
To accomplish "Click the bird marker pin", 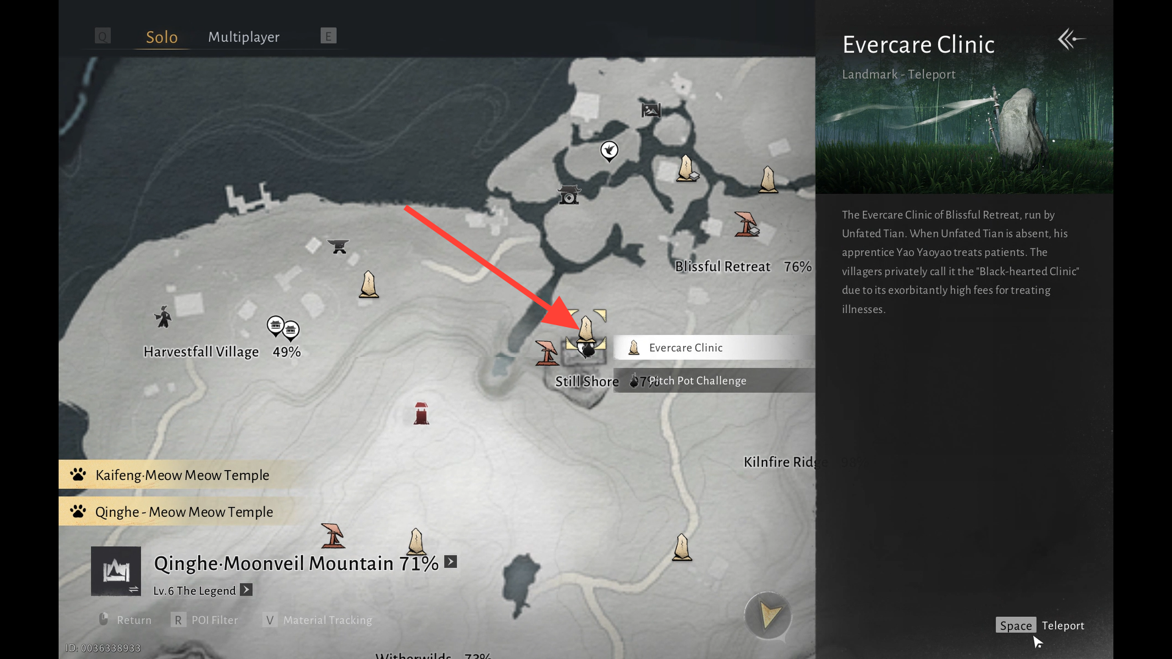I will pyautogui.click(x=609, y=151).
